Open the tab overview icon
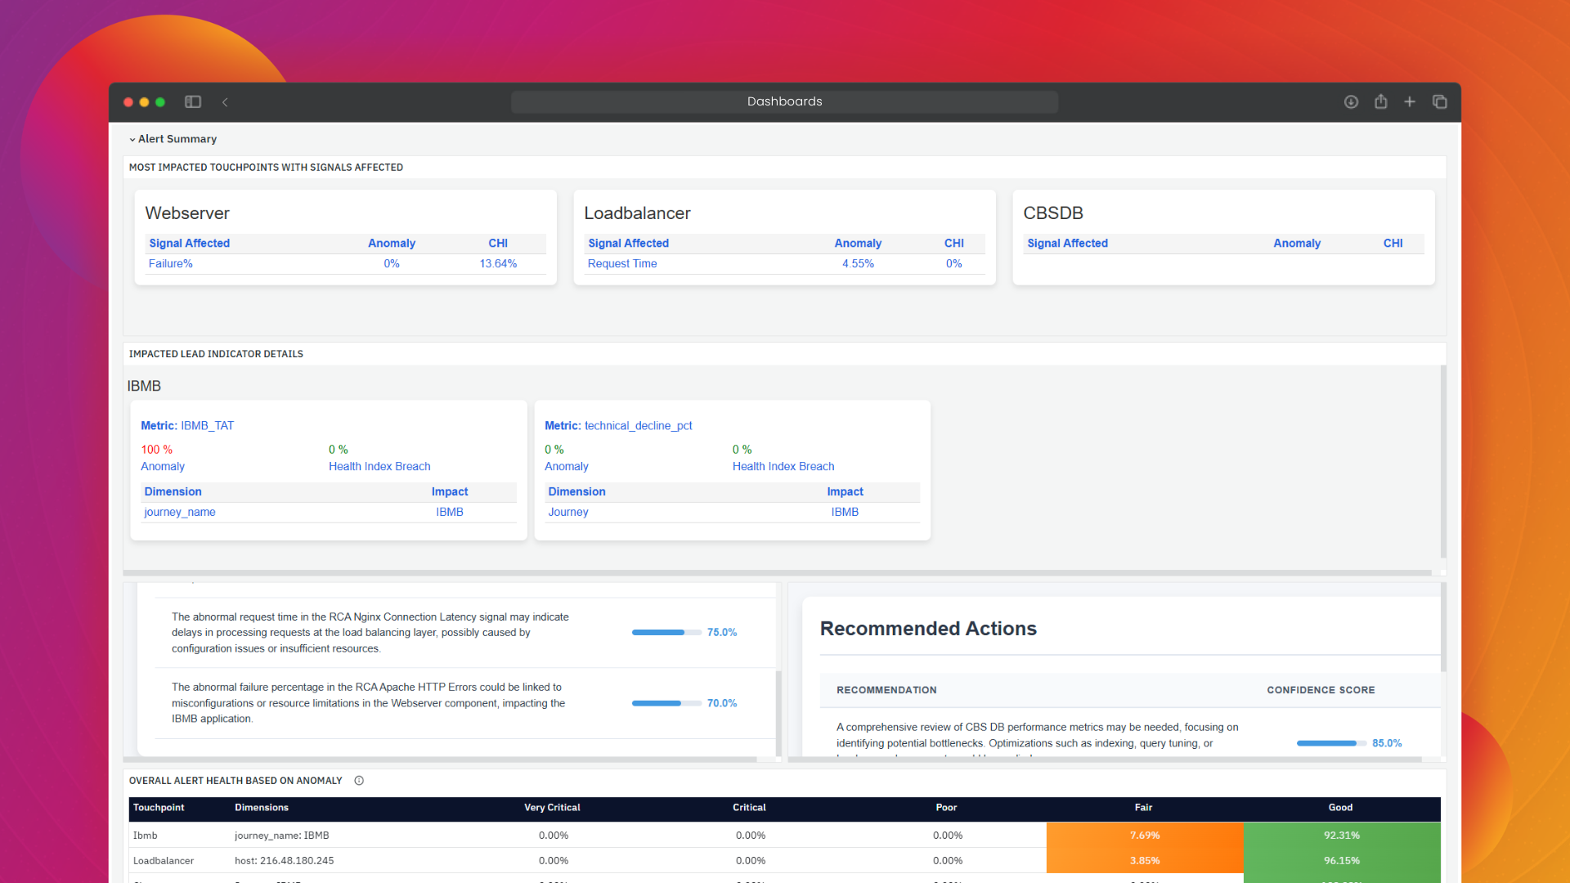 point(1440,102)
